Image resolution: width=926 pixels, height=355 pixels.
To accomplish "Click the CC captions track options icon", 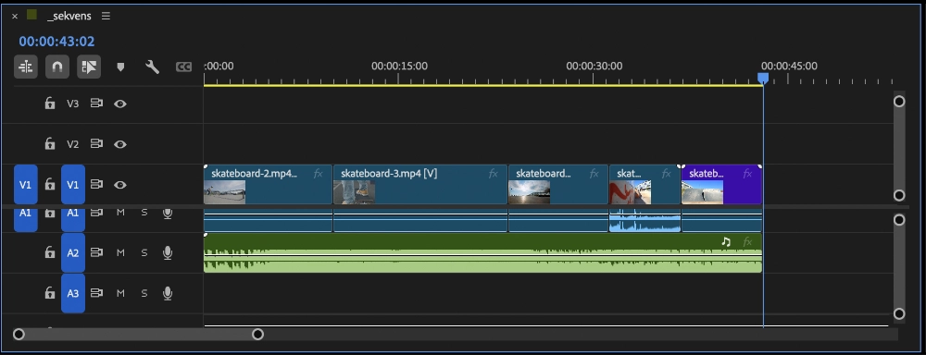I will click(183, 67).
